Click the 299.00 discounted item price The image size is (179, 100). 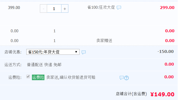point(167,8)
